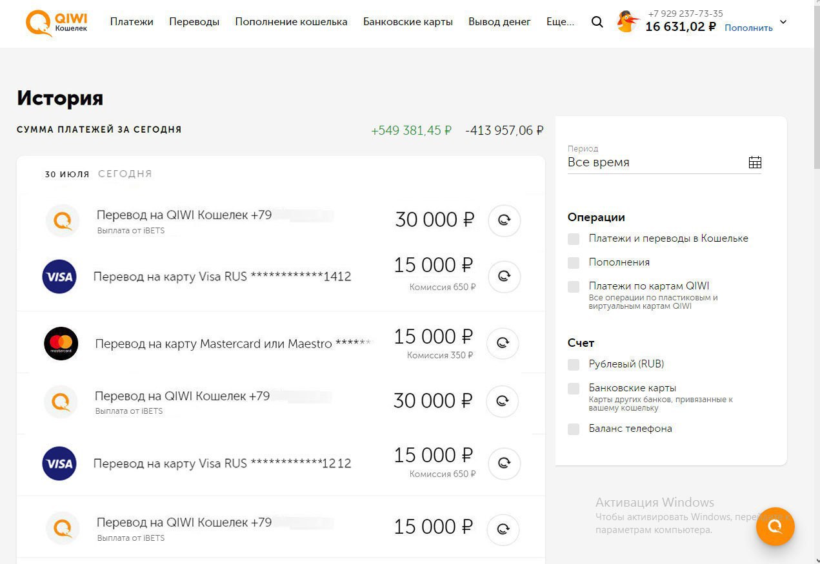This screenshot has width=820, height=564.
Task: Open the calendar icon in Период field
Action: pos(755,162)
